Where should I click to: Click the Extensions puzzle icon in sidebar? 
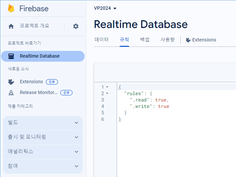coord(11,82)
